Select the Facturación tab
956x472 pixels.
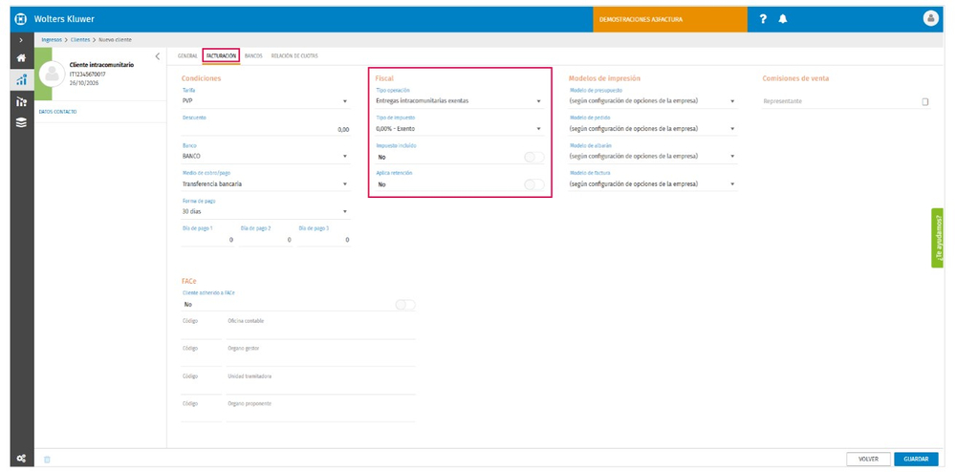(x=222, y=55)
